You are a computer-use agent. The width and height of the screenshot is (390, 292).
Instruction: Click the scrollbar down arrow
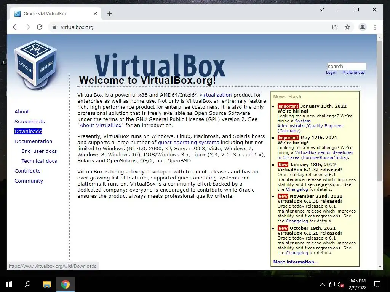[x=380, y=267]
